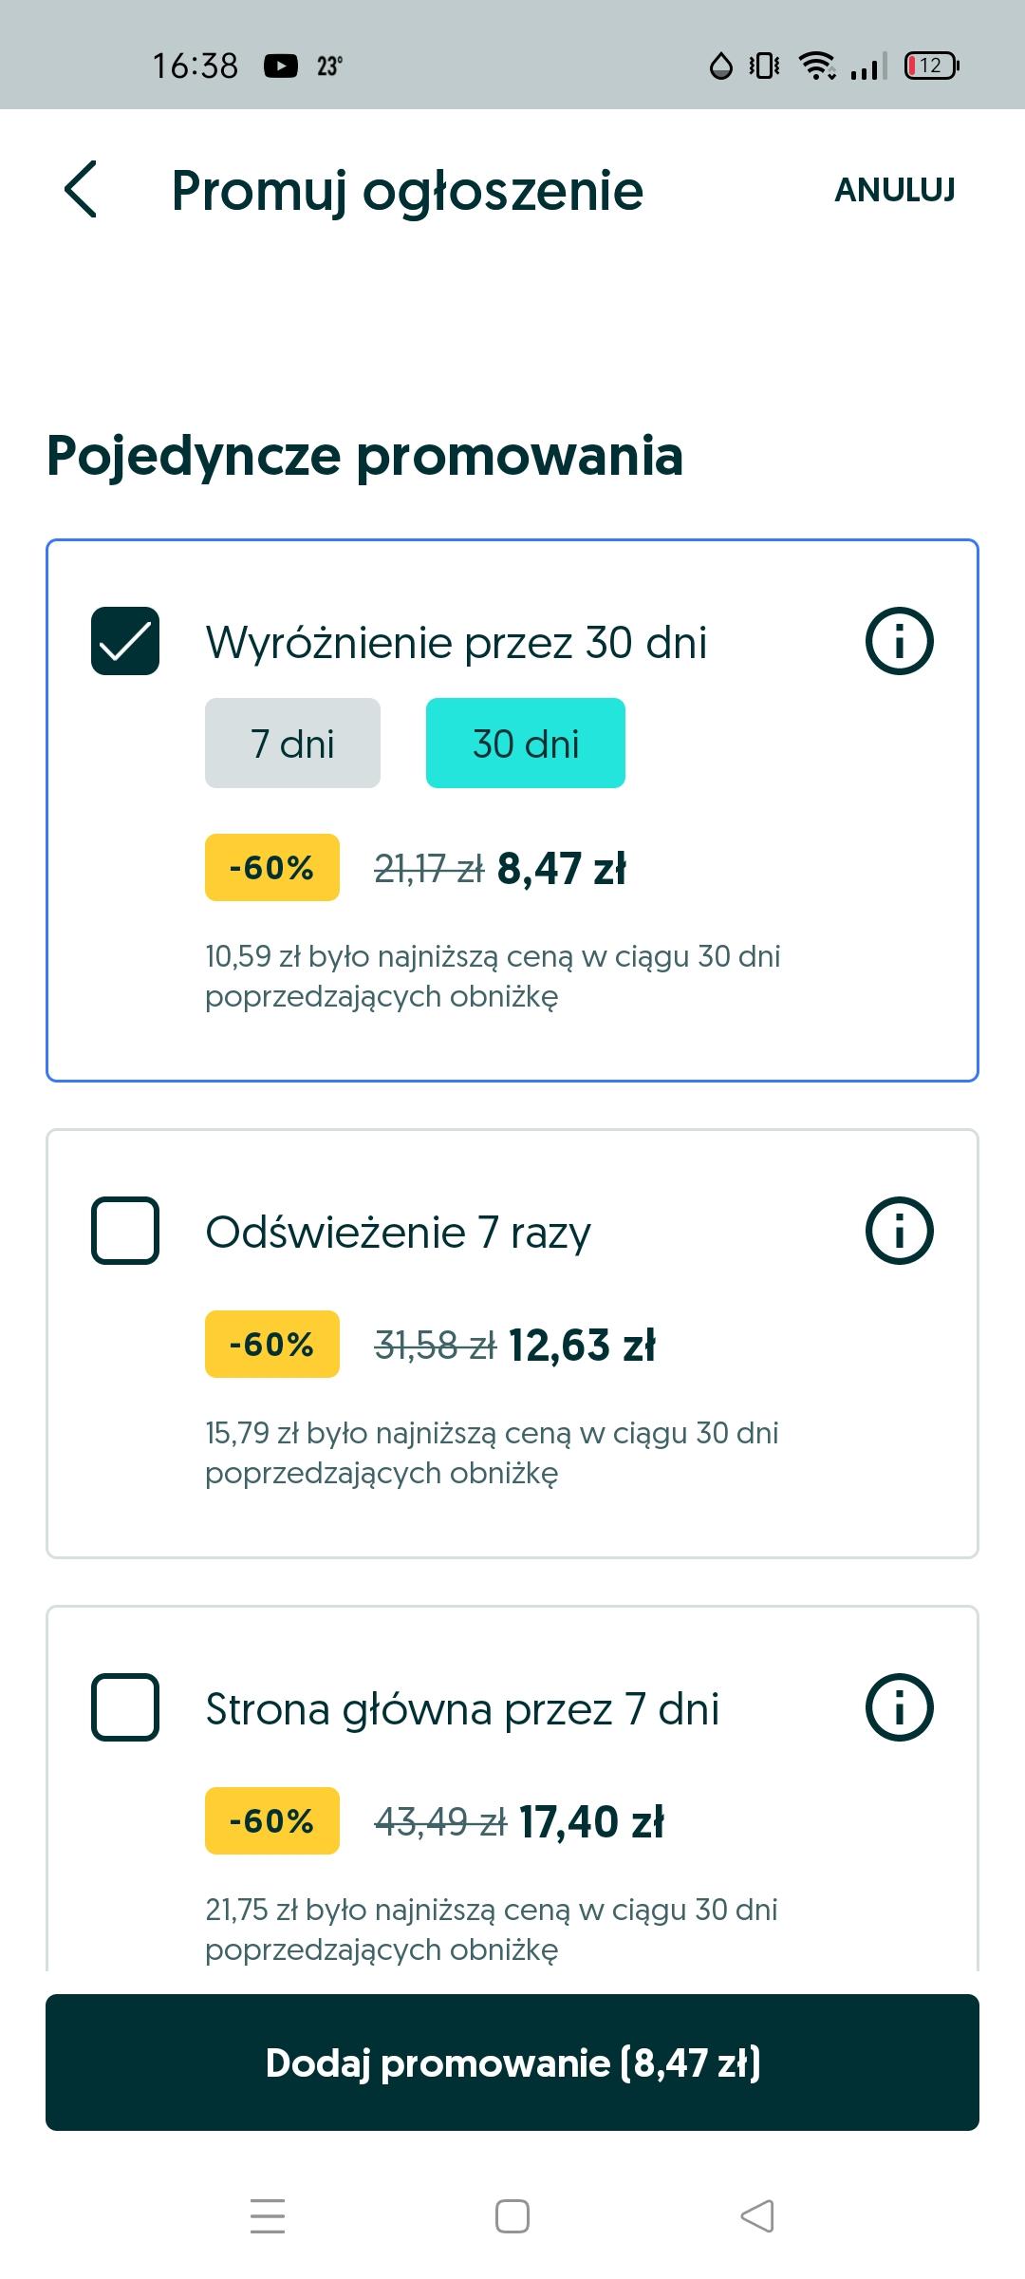This screenshot has height=2279, width=1025.
Task: Enable Strona główna przez 7 dni checkbox
Action: [x=125, y=1707]
